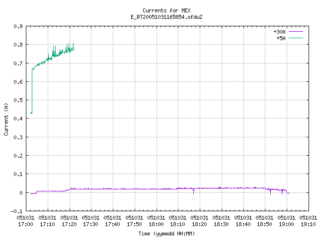Click the x-axis tick label 19:10

pos(308,224)
